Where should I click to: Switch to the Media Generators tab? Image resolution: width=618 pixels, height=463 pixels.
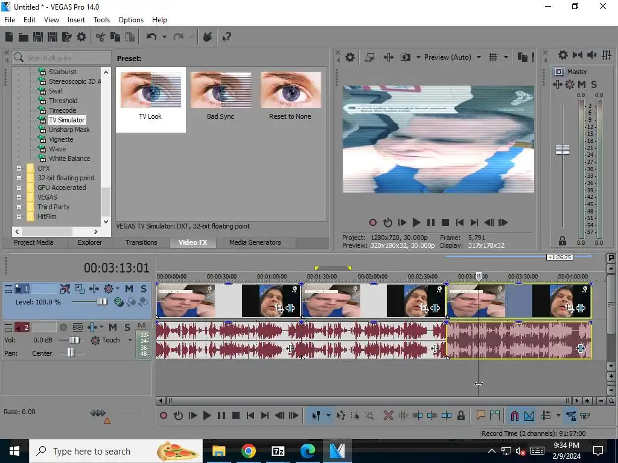[255, 242]
